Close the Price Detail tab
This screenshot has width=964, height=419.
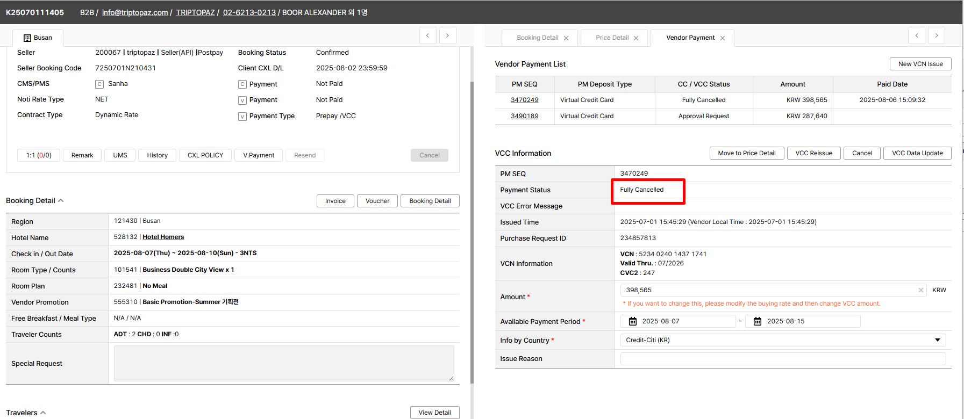point(636,38)
